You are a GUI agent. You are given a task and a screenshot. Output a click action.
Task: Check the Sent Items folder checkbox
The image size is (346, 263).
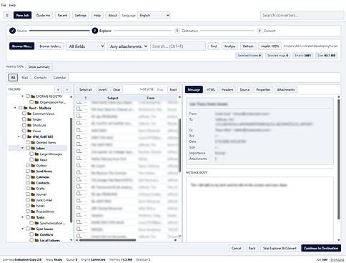(x=28, y=172)
